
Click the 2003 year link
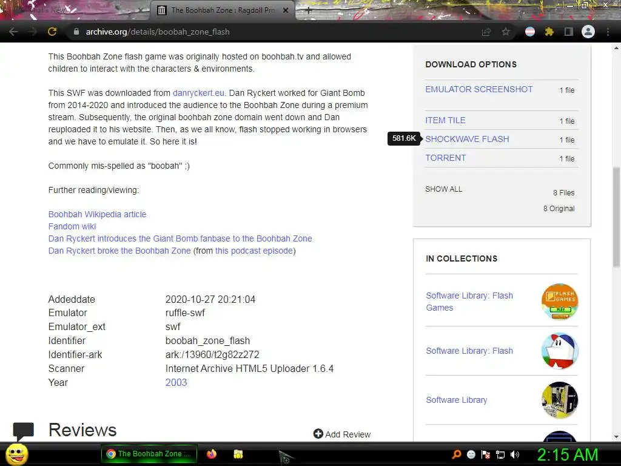pos(176,382)
